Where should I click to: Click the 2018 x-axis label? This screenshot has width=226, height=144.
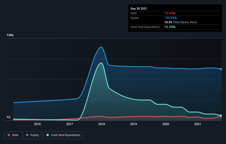(x=102, y=124)
